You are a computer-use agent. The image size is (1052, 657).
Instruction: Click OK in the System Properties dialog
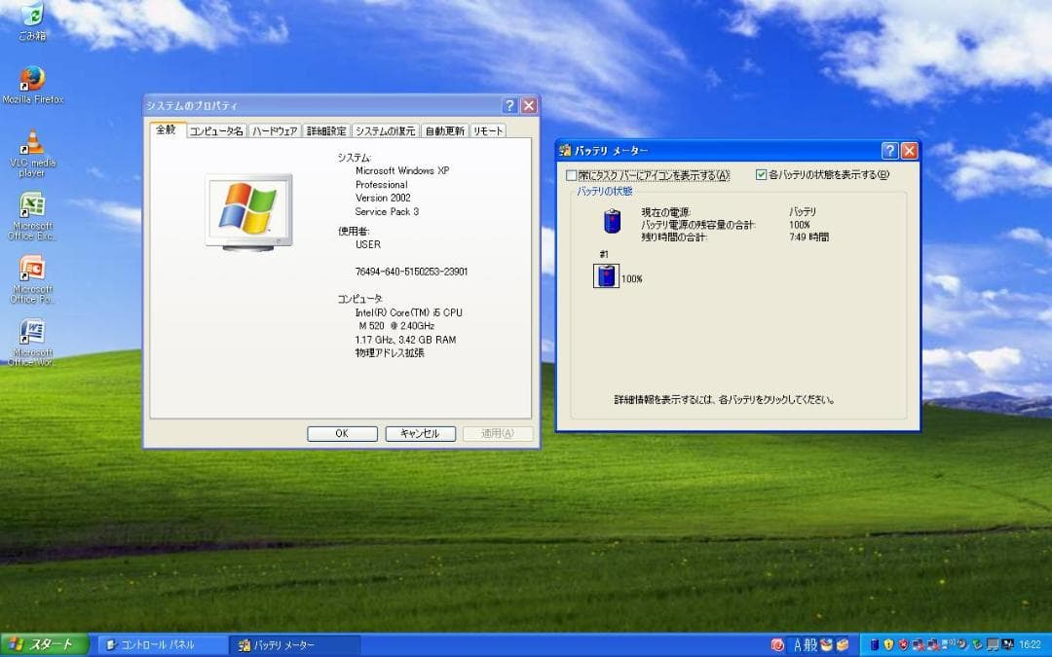[342, 433]
